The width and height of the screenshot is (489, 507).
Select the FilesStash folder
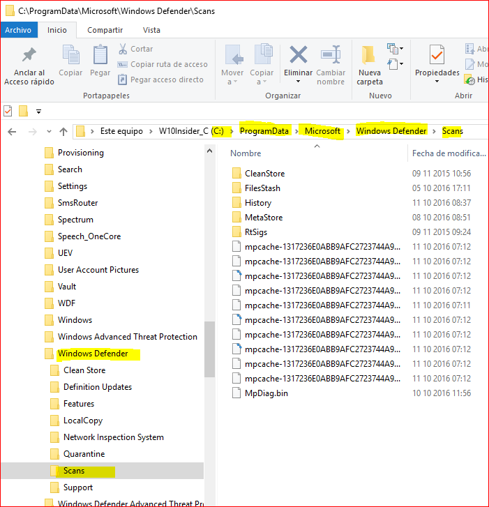[262, 188]
